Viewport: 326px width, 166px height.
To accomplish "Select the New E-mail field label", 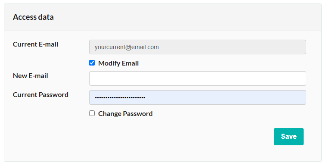I will coord(31,75).
